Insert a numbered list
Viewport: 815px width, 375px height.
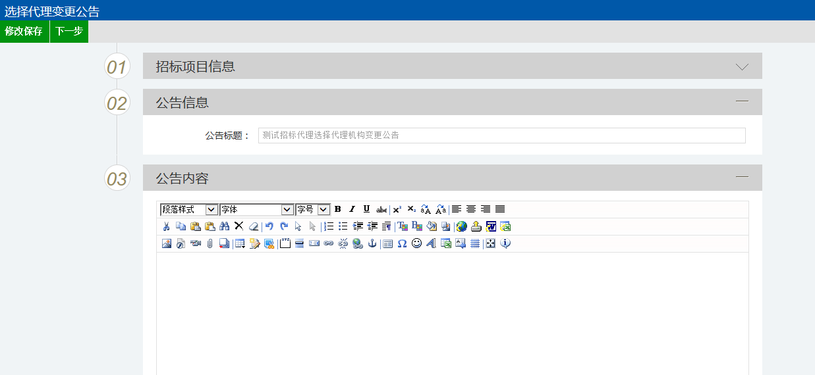point(328,226)
